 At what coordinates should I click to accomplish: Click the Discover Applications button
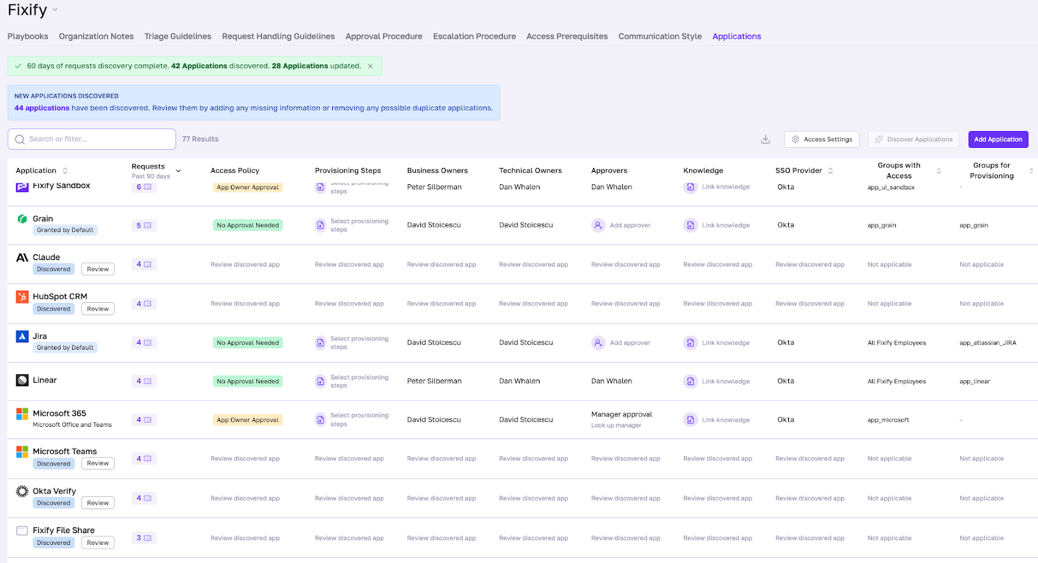click(913, 139)
